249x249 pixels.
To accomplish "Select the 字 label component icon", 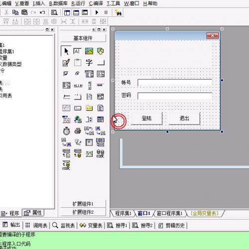I will [x=89, y=63].
